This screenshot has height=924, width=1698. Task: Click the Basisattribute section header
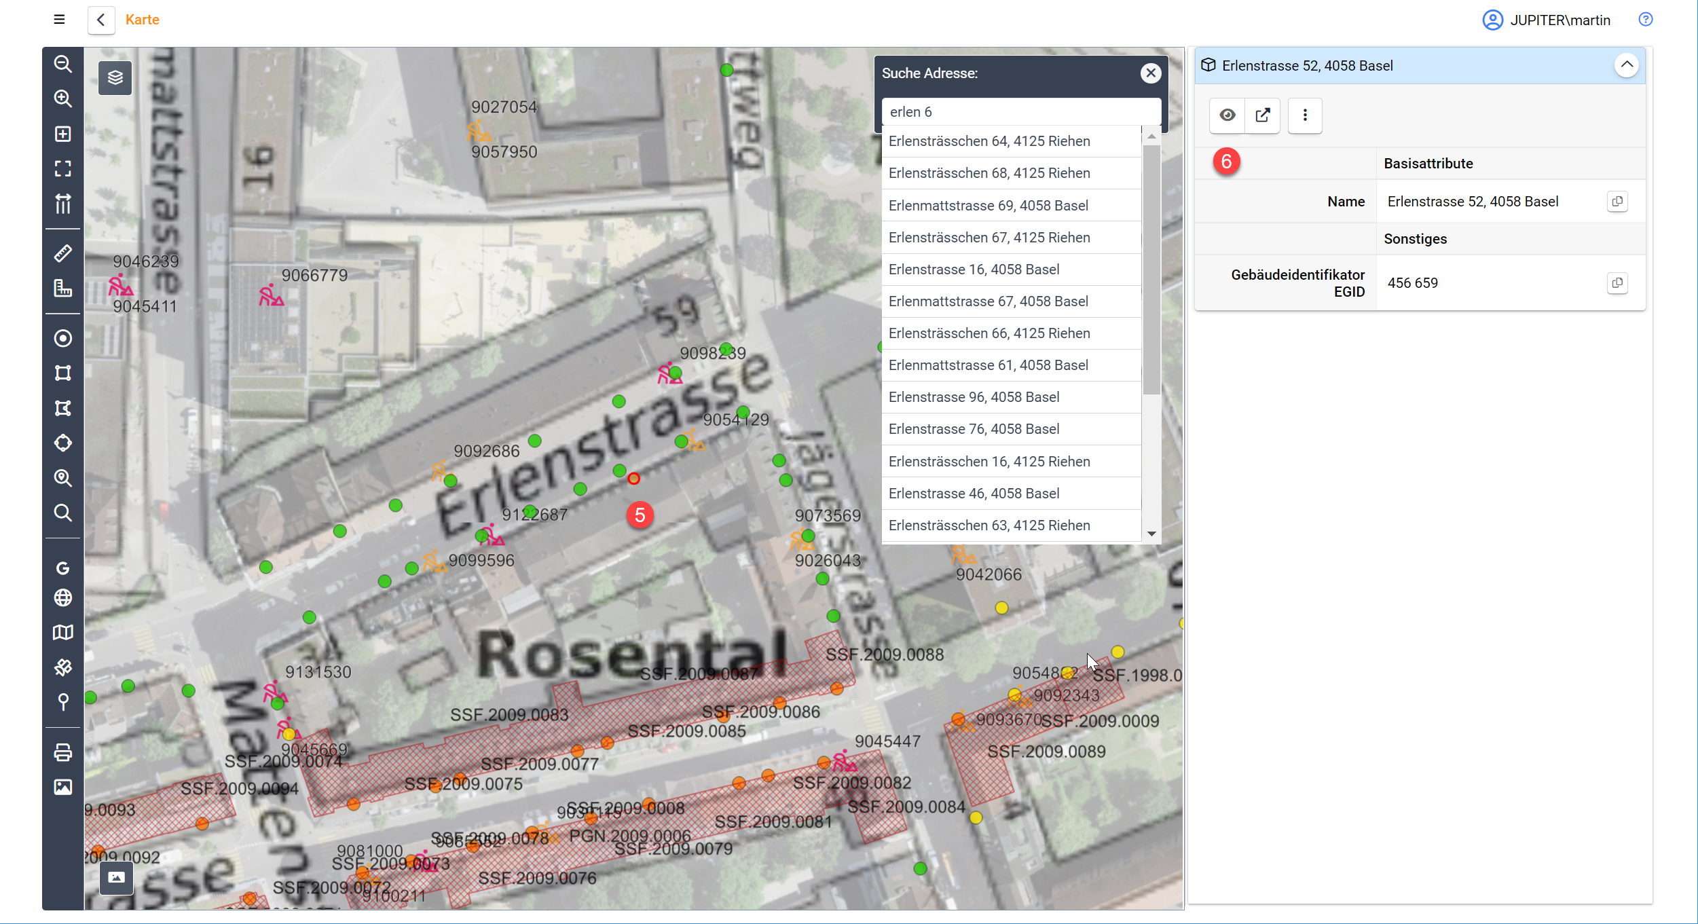point(1428,164)
